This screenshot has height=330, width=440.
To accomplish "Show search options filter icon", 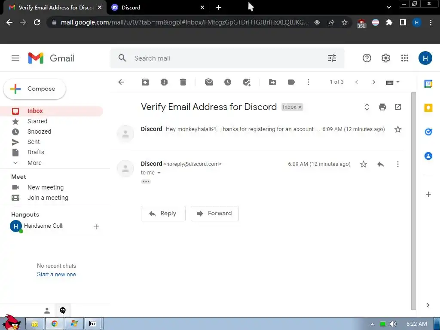I will click(332, 58).
